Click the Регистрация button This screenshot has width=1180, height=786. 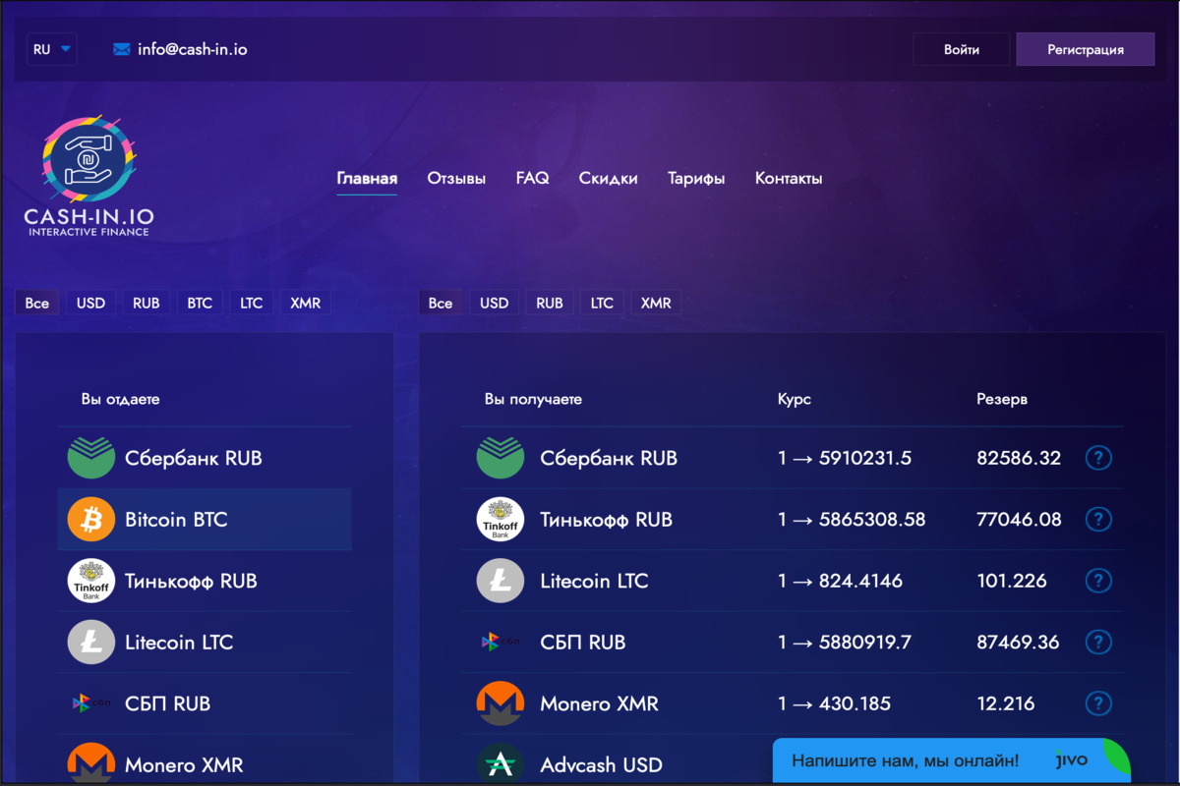point(1085,49)
